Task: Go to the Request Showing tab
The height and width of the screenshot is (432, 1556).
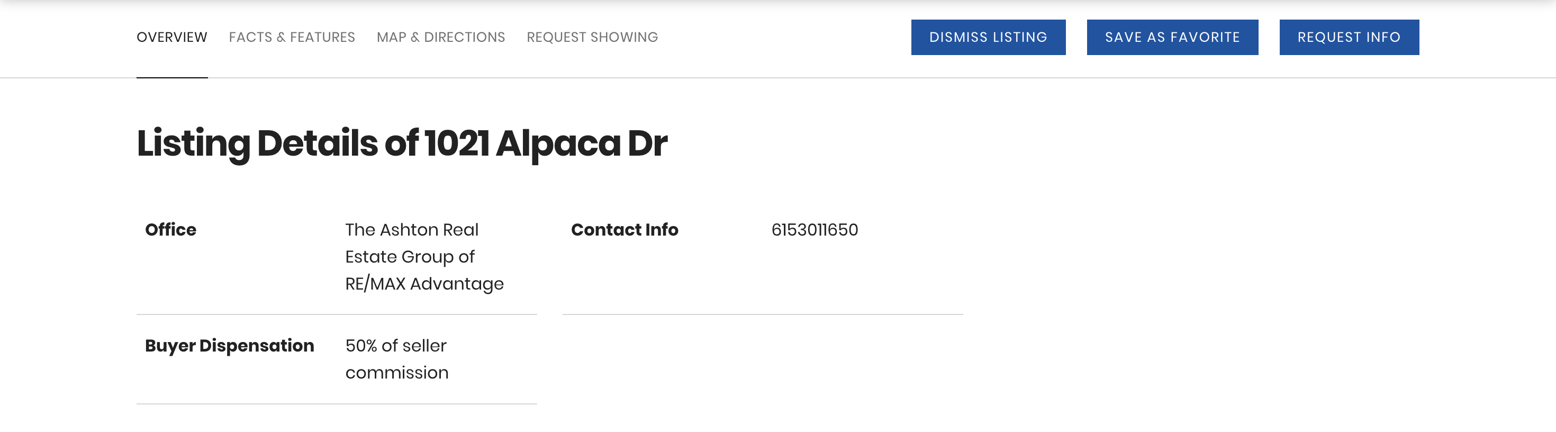Action: [x=592, y=38]
